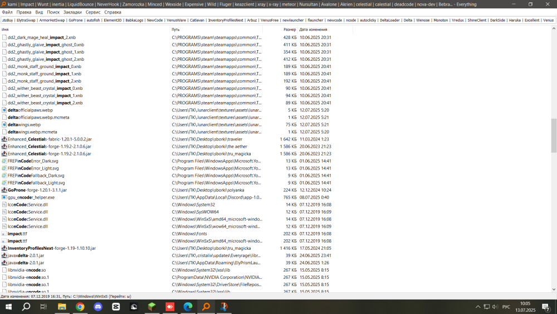The height and width of the screenshot is (314, 557).
Task: Click the FREPinCodeError_Light.svg file icon
Action: (x=4, y=168)
